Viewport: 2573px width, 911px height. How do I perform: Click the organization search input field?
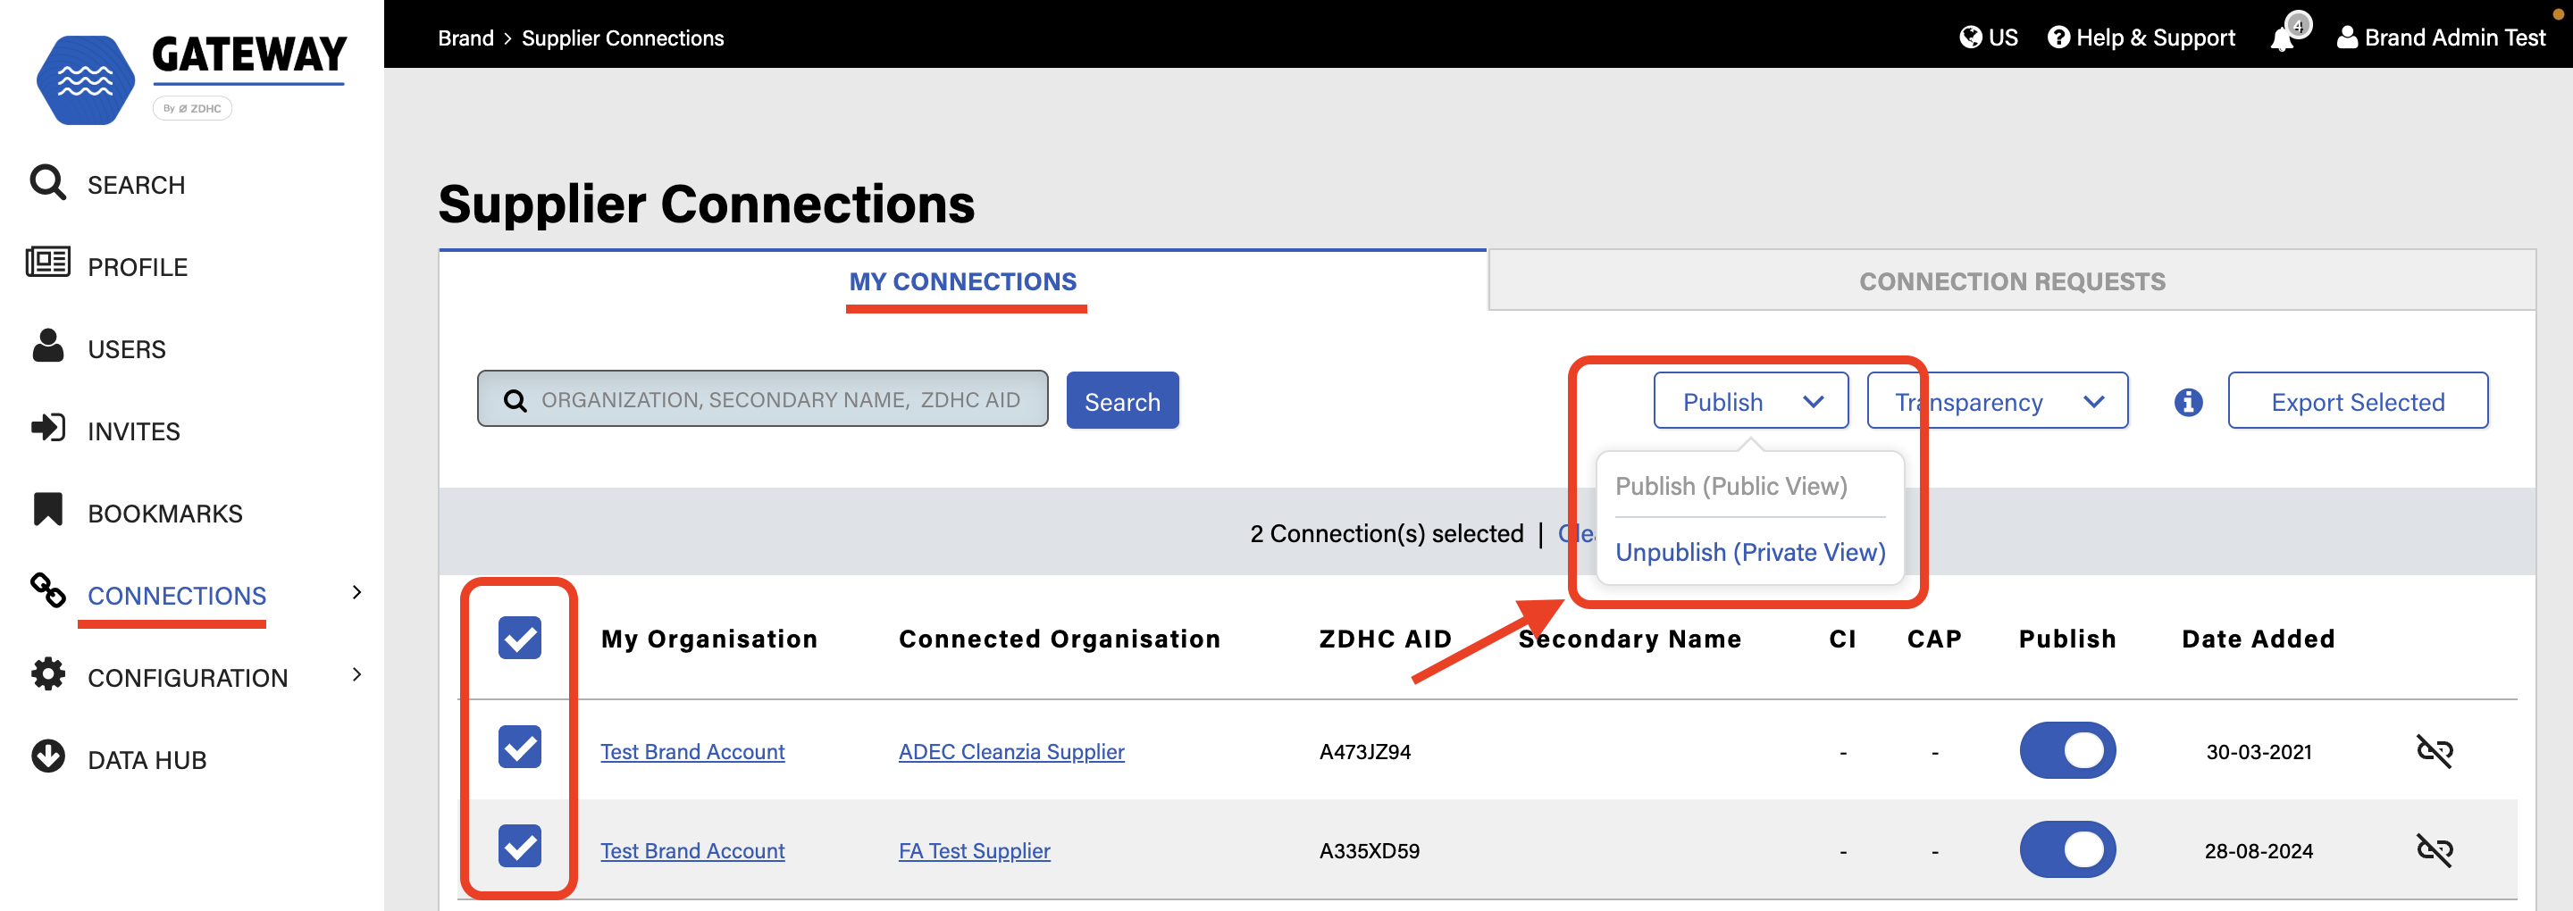(x=779, y=399)
